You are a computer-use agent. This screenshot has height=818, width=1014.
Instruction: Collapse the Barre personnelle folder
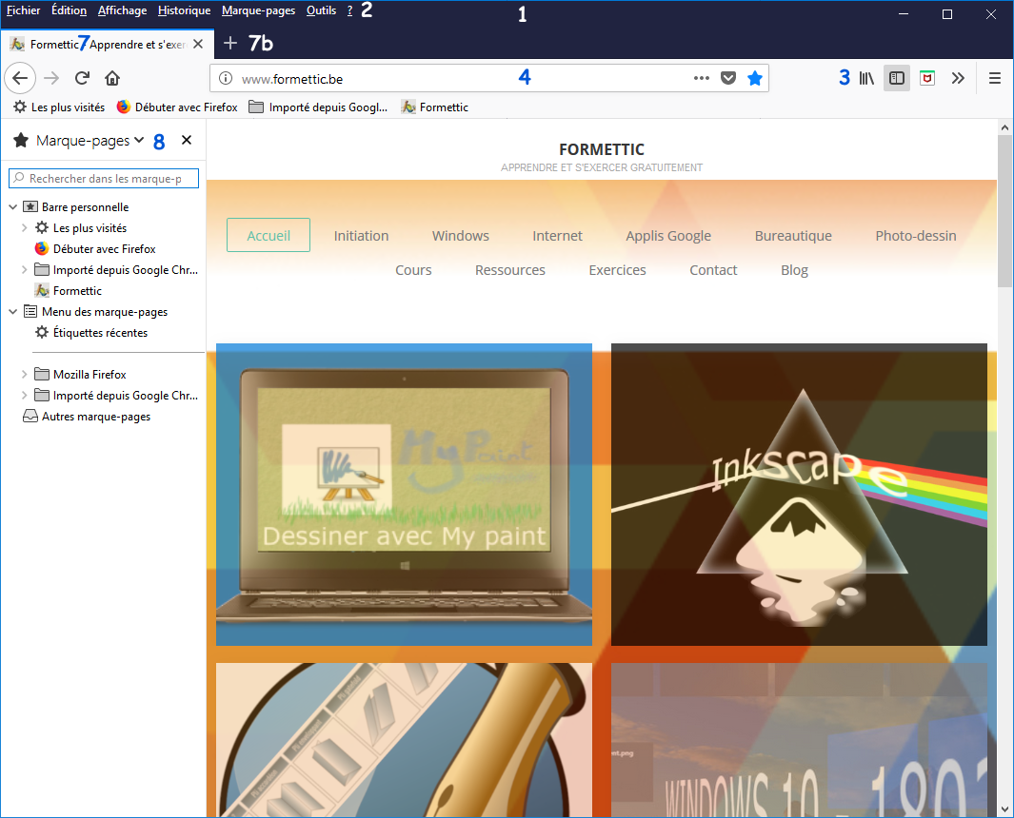[x=13, y=206]
